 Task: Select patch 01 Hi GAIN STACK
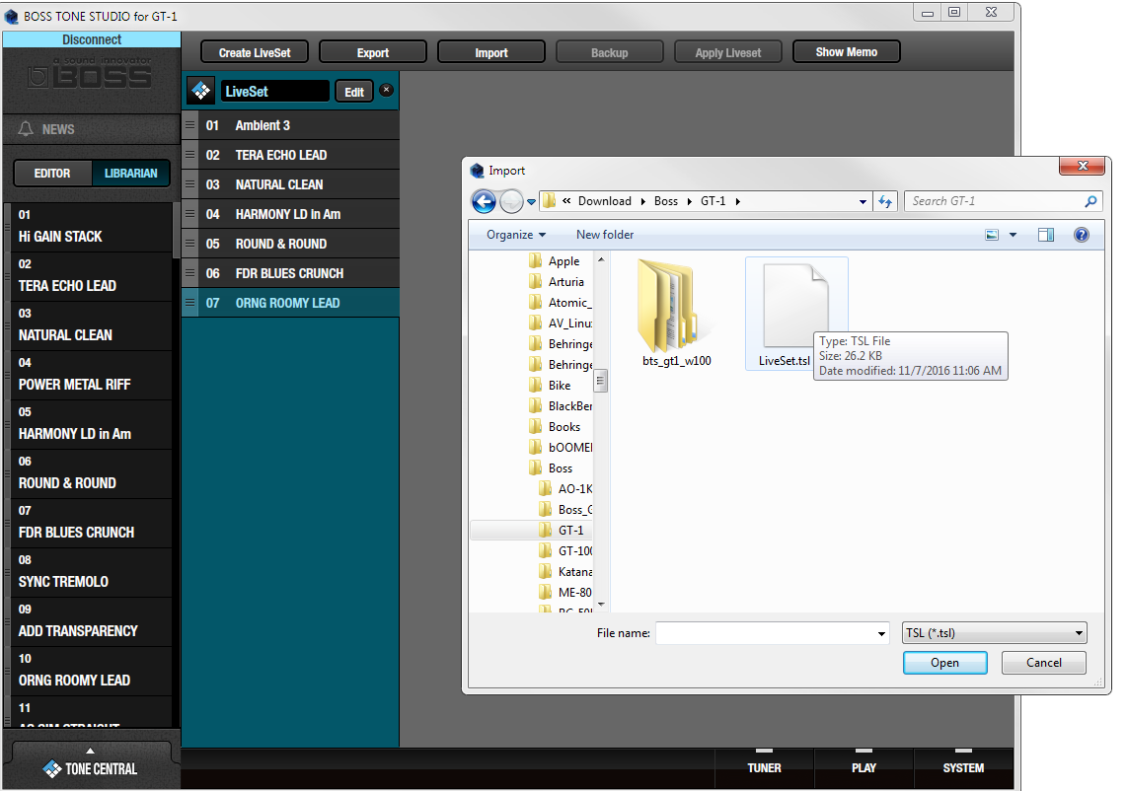coord(91,227)
